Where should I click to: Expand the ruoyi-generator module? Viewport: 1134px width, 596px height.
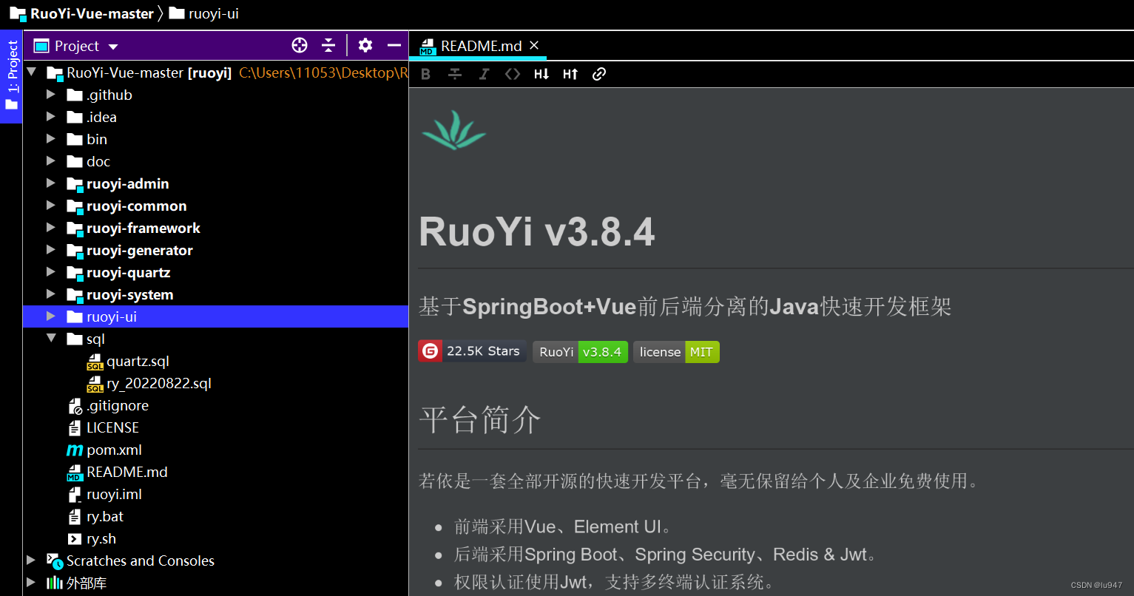[51, 250]
